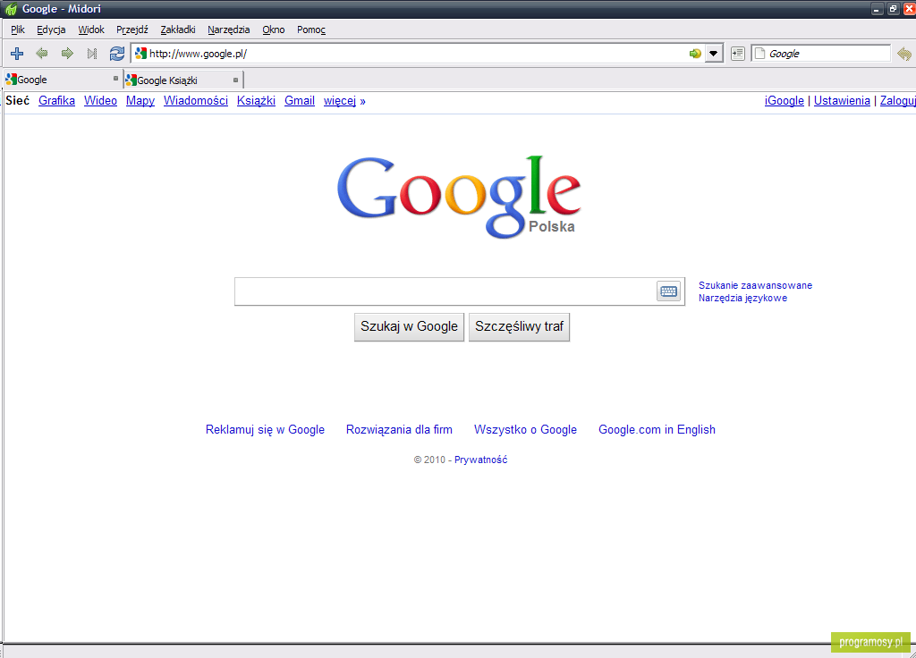This screenshot has width=916, height=658.
Task: Open the on-screen keyboard icon
Action: pyautogui.click(x=669, y=291)
